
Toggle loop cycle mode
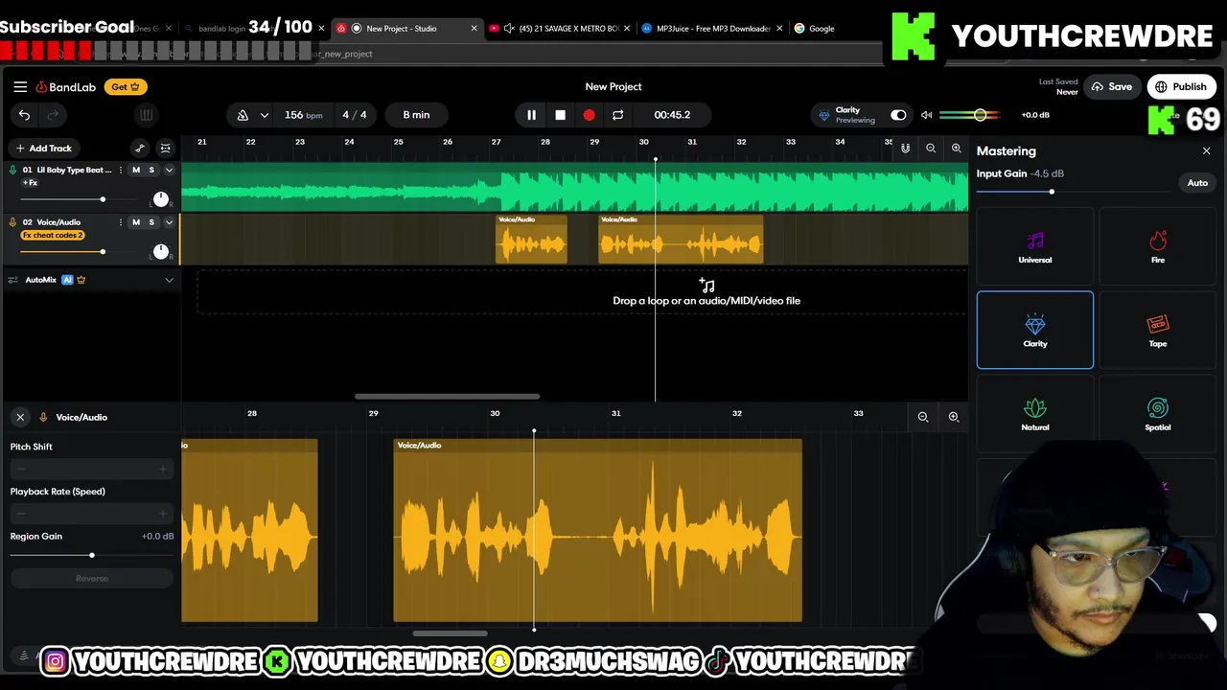[617, 115]
